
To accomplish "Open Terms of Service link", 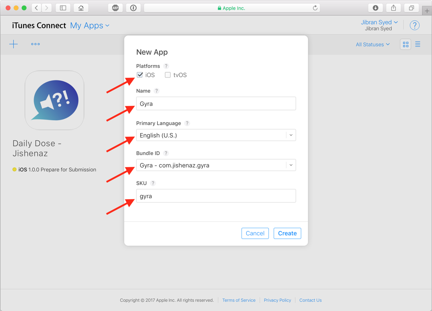I will coord(239,300).
